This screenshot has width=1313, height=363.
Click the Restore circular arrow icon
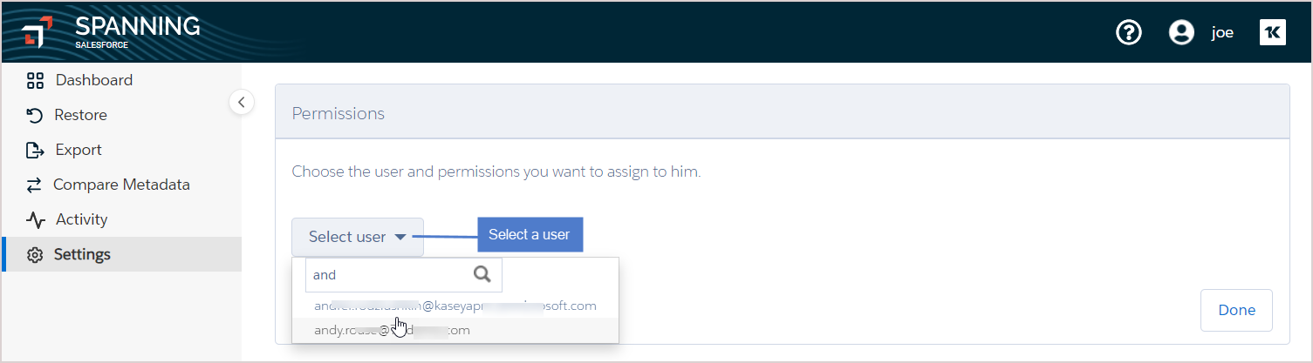tap(35, 115)
